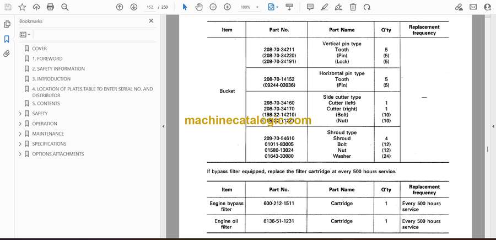Open the find text magnifier
The width and height of the screenshot is (496, 240).
tap(65, 7)
